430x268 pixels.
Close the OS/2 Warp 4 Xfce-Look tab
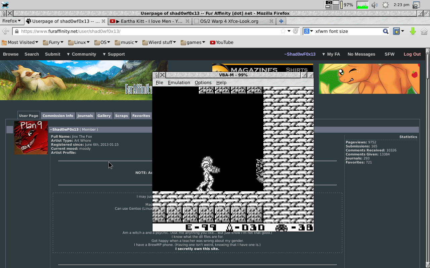click(x=271, y=21)
